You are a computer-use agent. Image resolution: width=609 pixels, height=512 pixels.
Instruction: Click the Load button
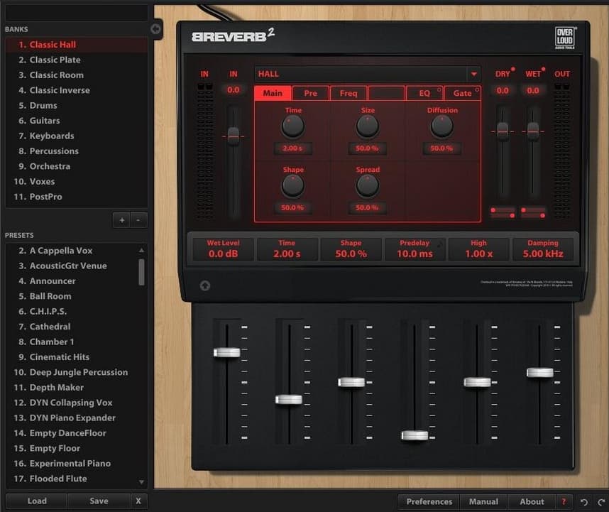[x=37, y=501]
